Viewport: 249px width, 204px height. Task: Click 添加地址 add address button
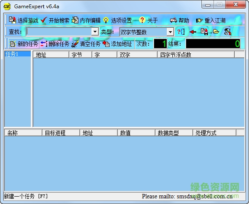click(x=117, y=43)
